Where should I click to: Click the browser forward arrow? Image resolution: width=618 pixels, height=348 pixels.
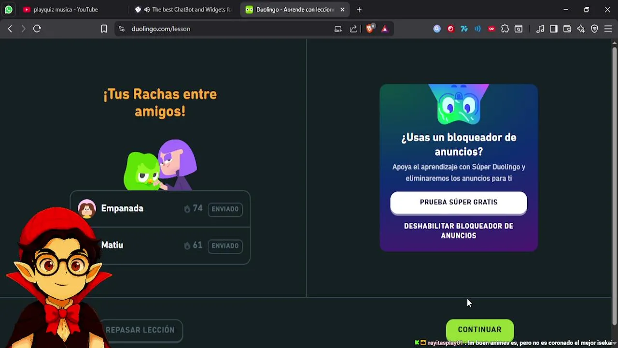(x=23, y=29)
